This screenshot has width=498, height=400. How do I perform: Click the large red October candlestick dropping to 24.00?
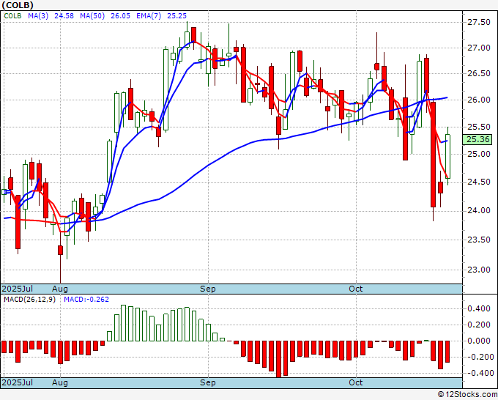(434, 155)
